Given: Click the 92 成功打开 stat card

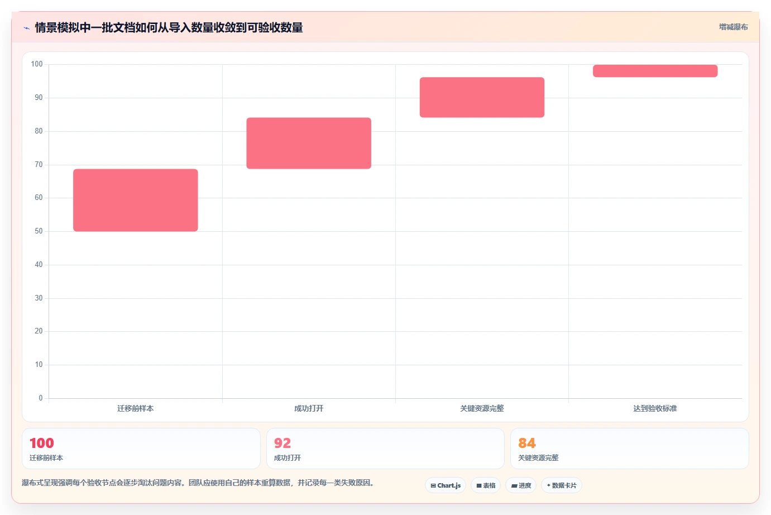Looking at the screenshot, I should 385,449.
